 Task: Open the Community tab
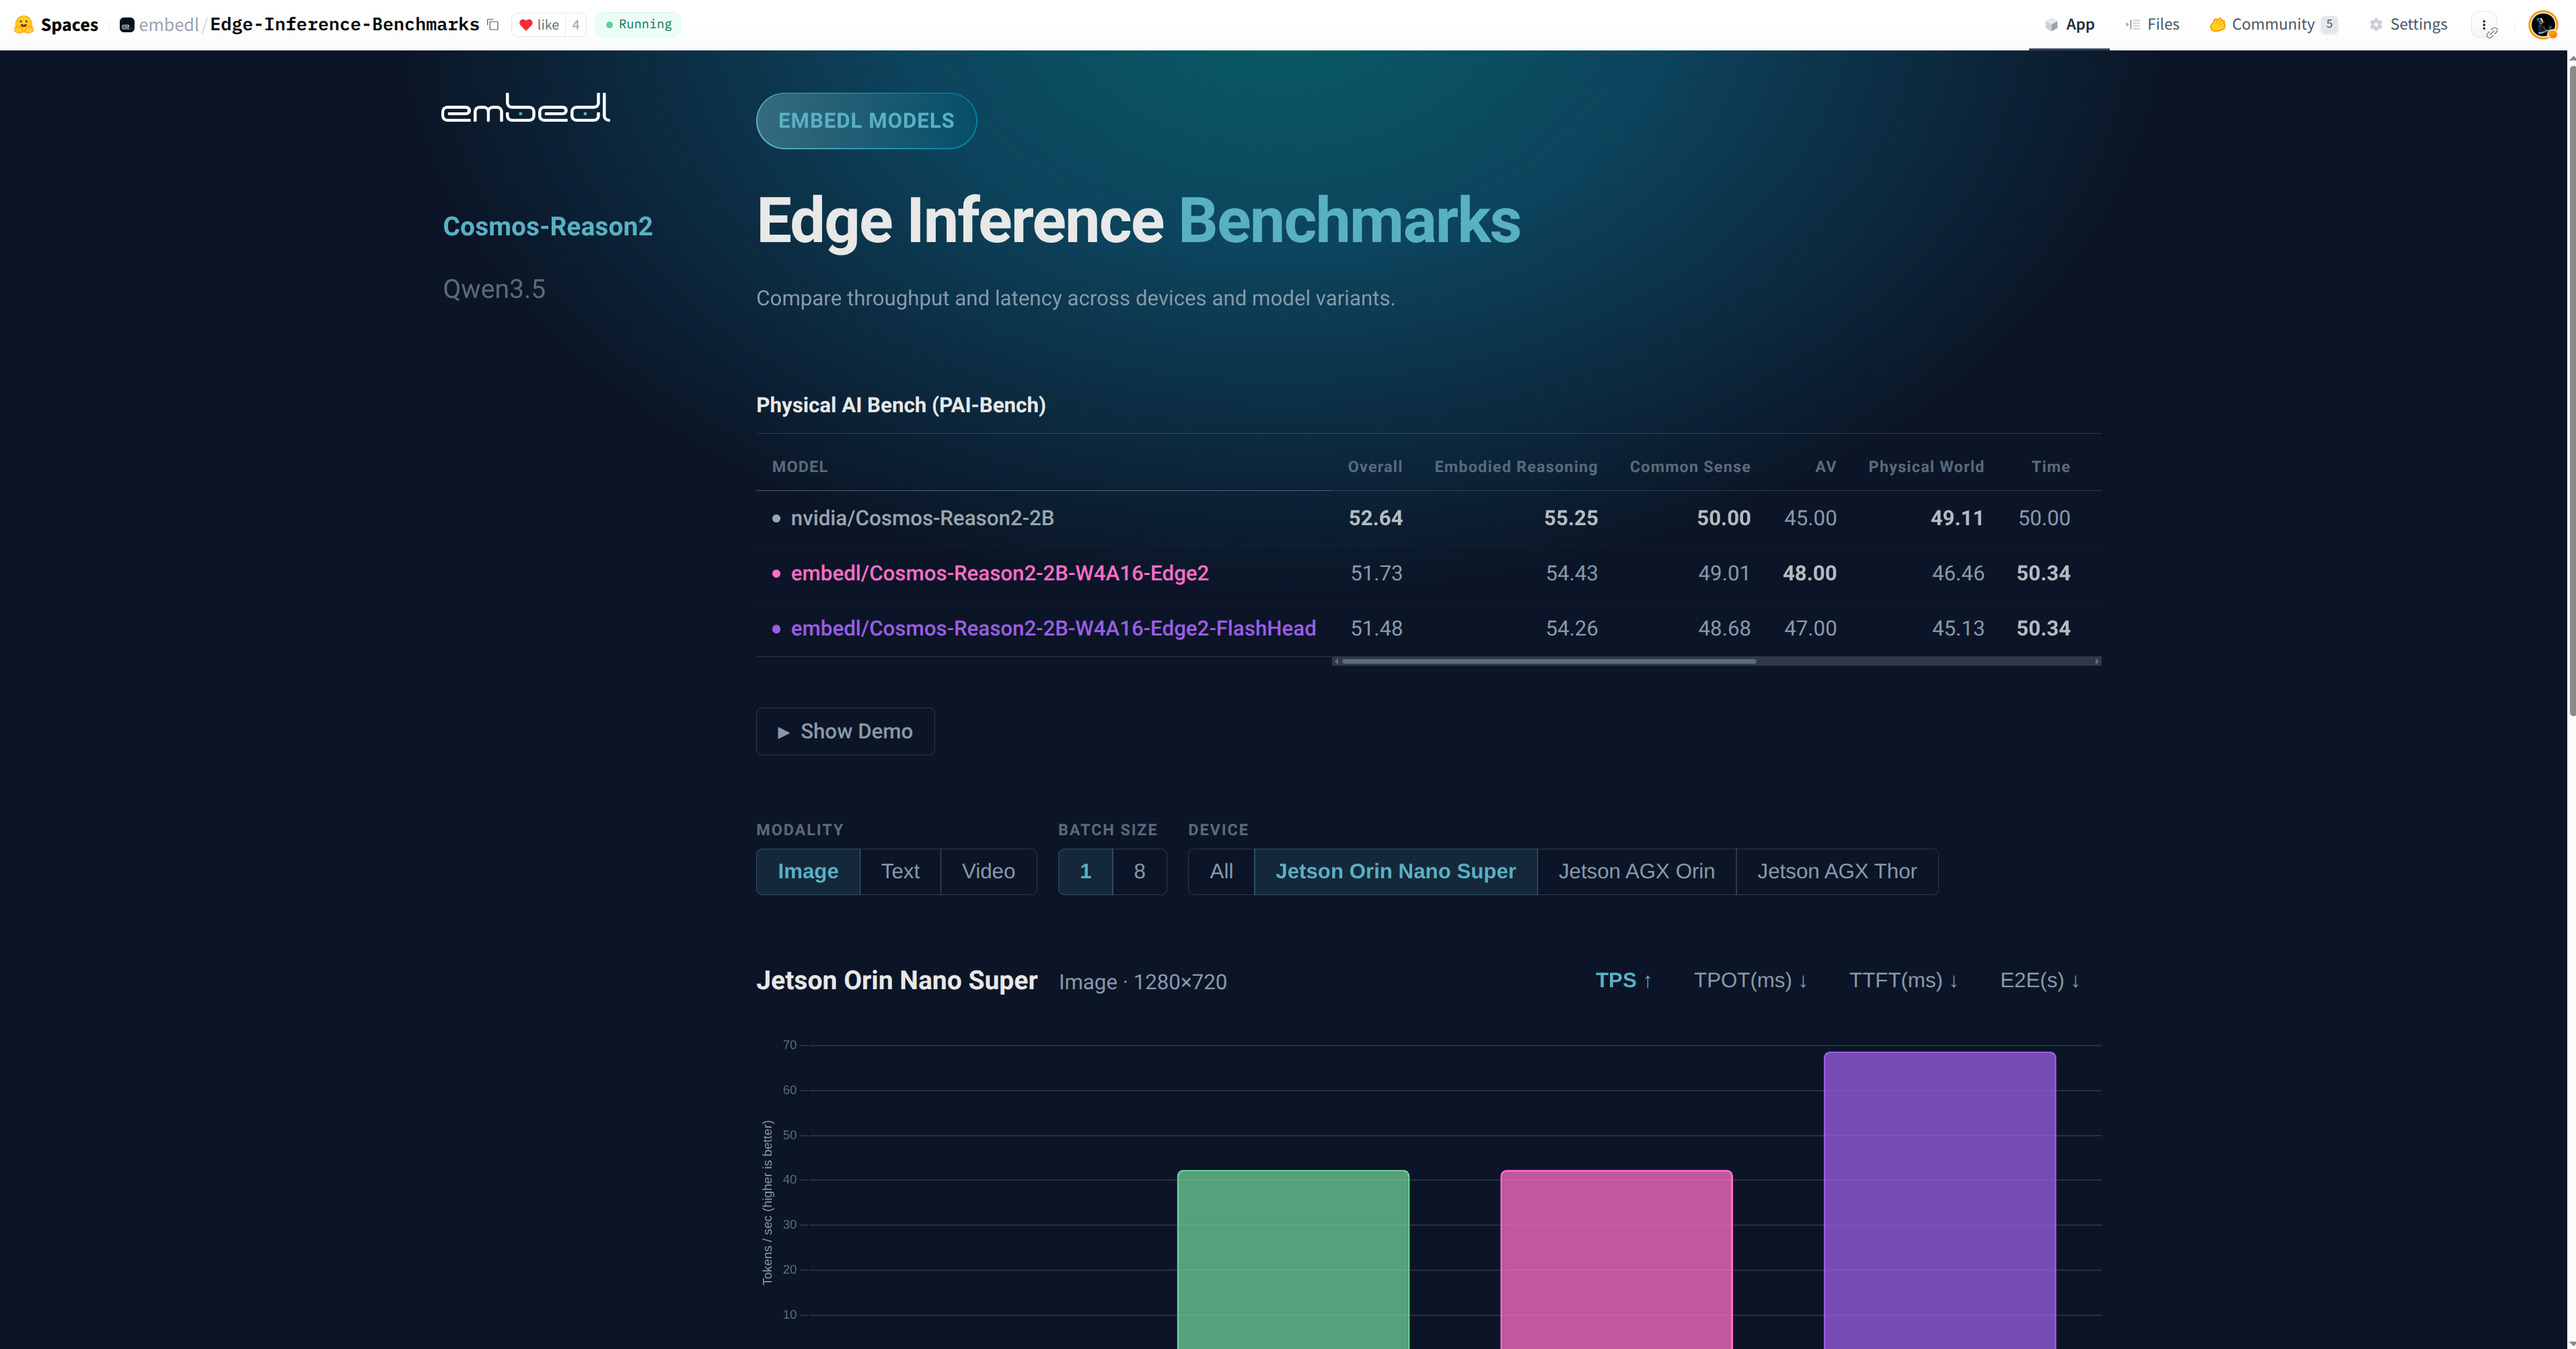coord(2273,24)
